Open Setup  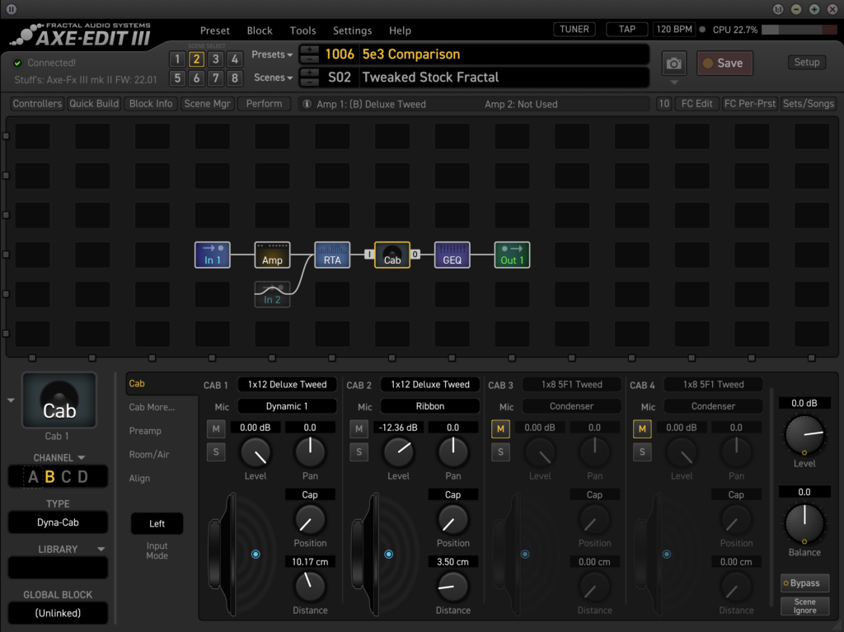coord(807,62)
